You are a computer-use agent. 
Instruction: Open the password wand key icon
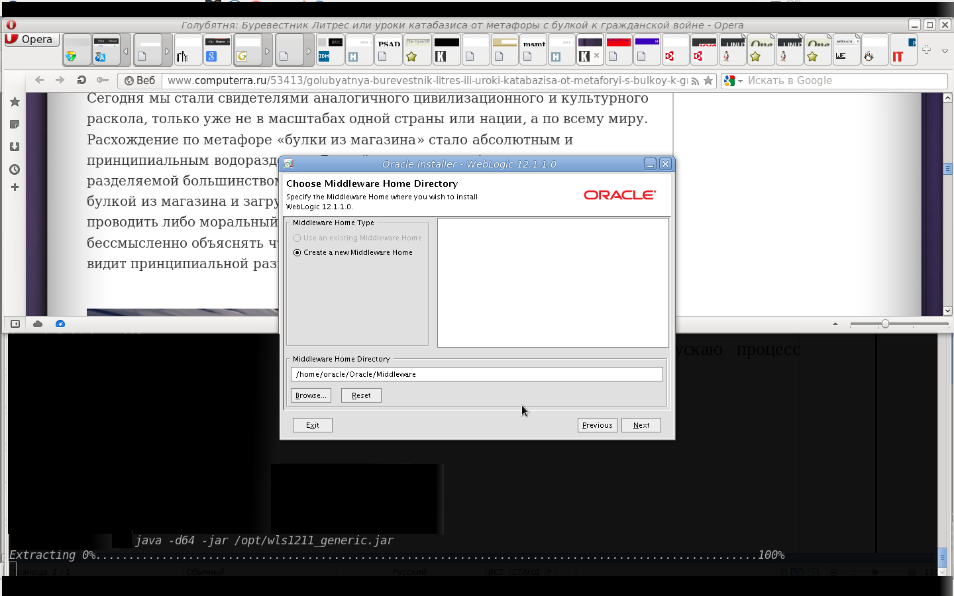pos(102,80)
